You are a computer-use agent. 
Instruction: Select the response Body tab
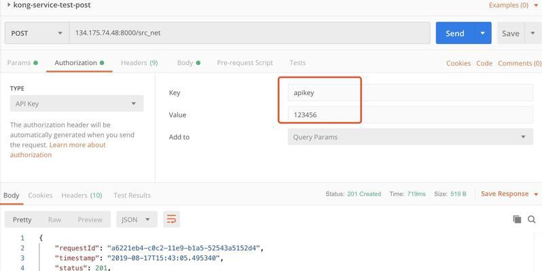pyautogui.click(x=12, y=195)
